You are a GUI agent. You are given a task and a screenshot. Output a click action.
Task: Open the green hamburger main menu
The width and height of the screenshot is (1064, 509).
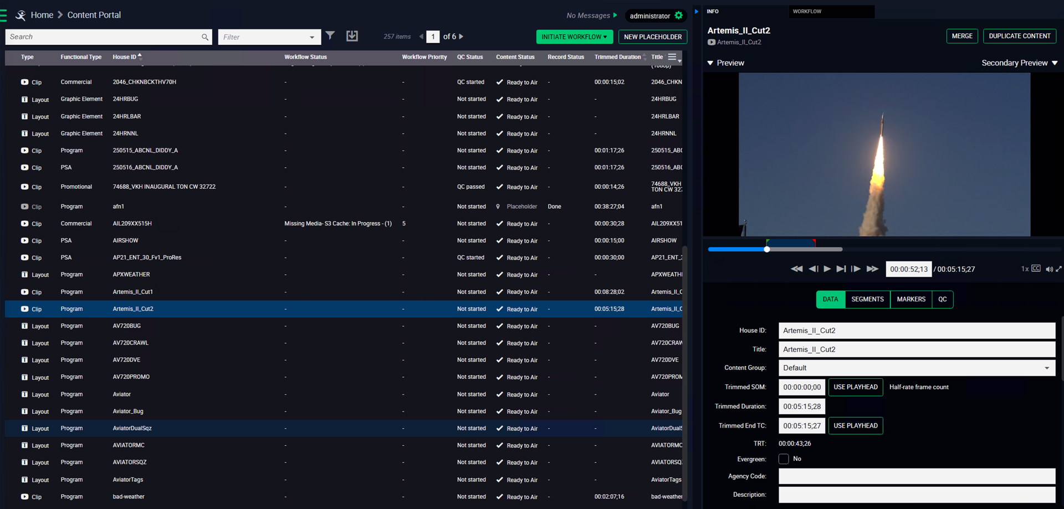[3, 15]
